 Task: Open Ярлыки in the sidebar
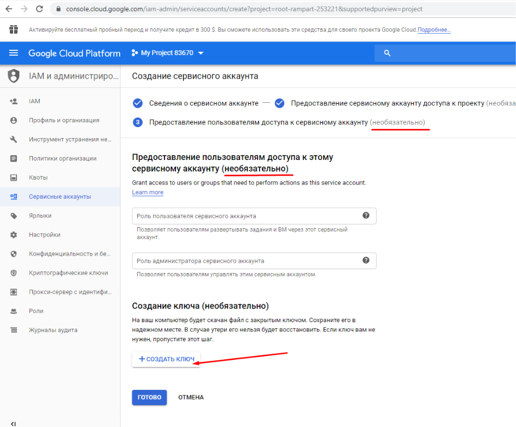point(60,216)
